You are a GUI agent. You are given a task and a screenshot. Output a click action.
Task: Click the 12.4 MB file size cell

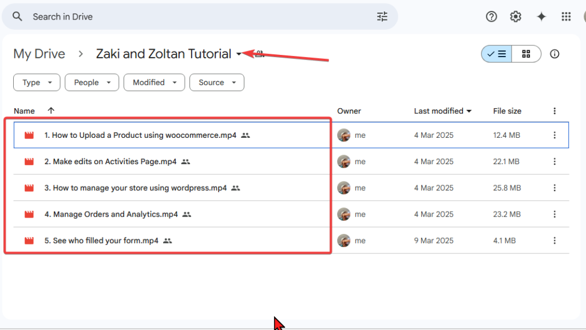pos(506,135)
